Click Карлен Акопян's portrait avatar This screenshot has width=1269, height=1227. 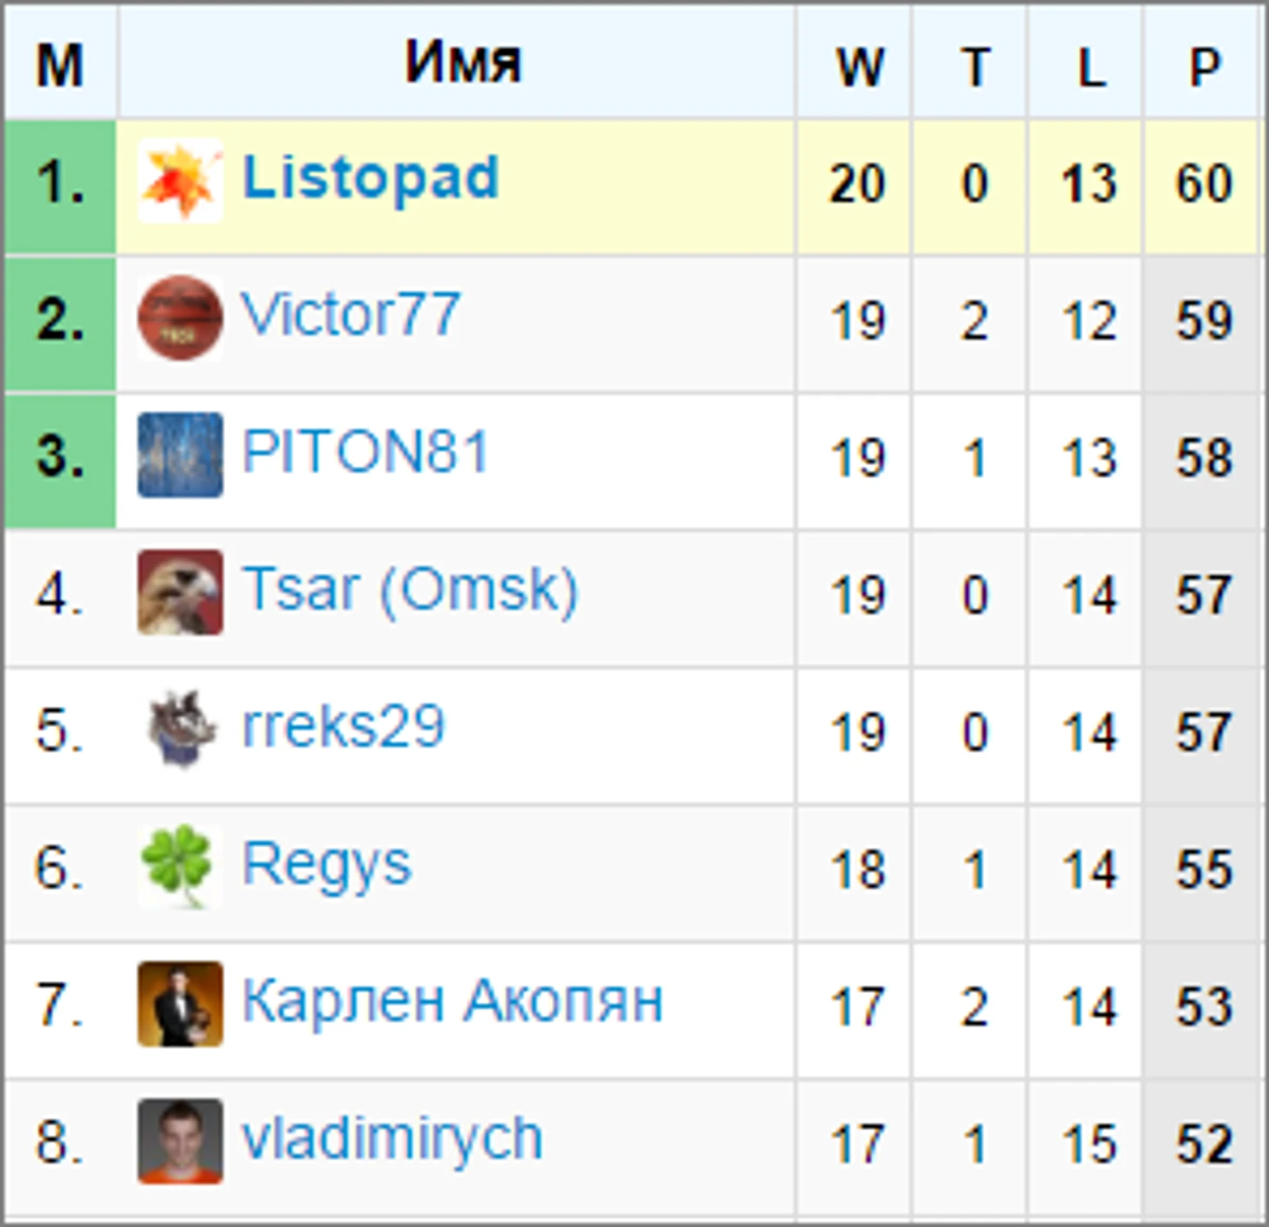coord(180,1004)
